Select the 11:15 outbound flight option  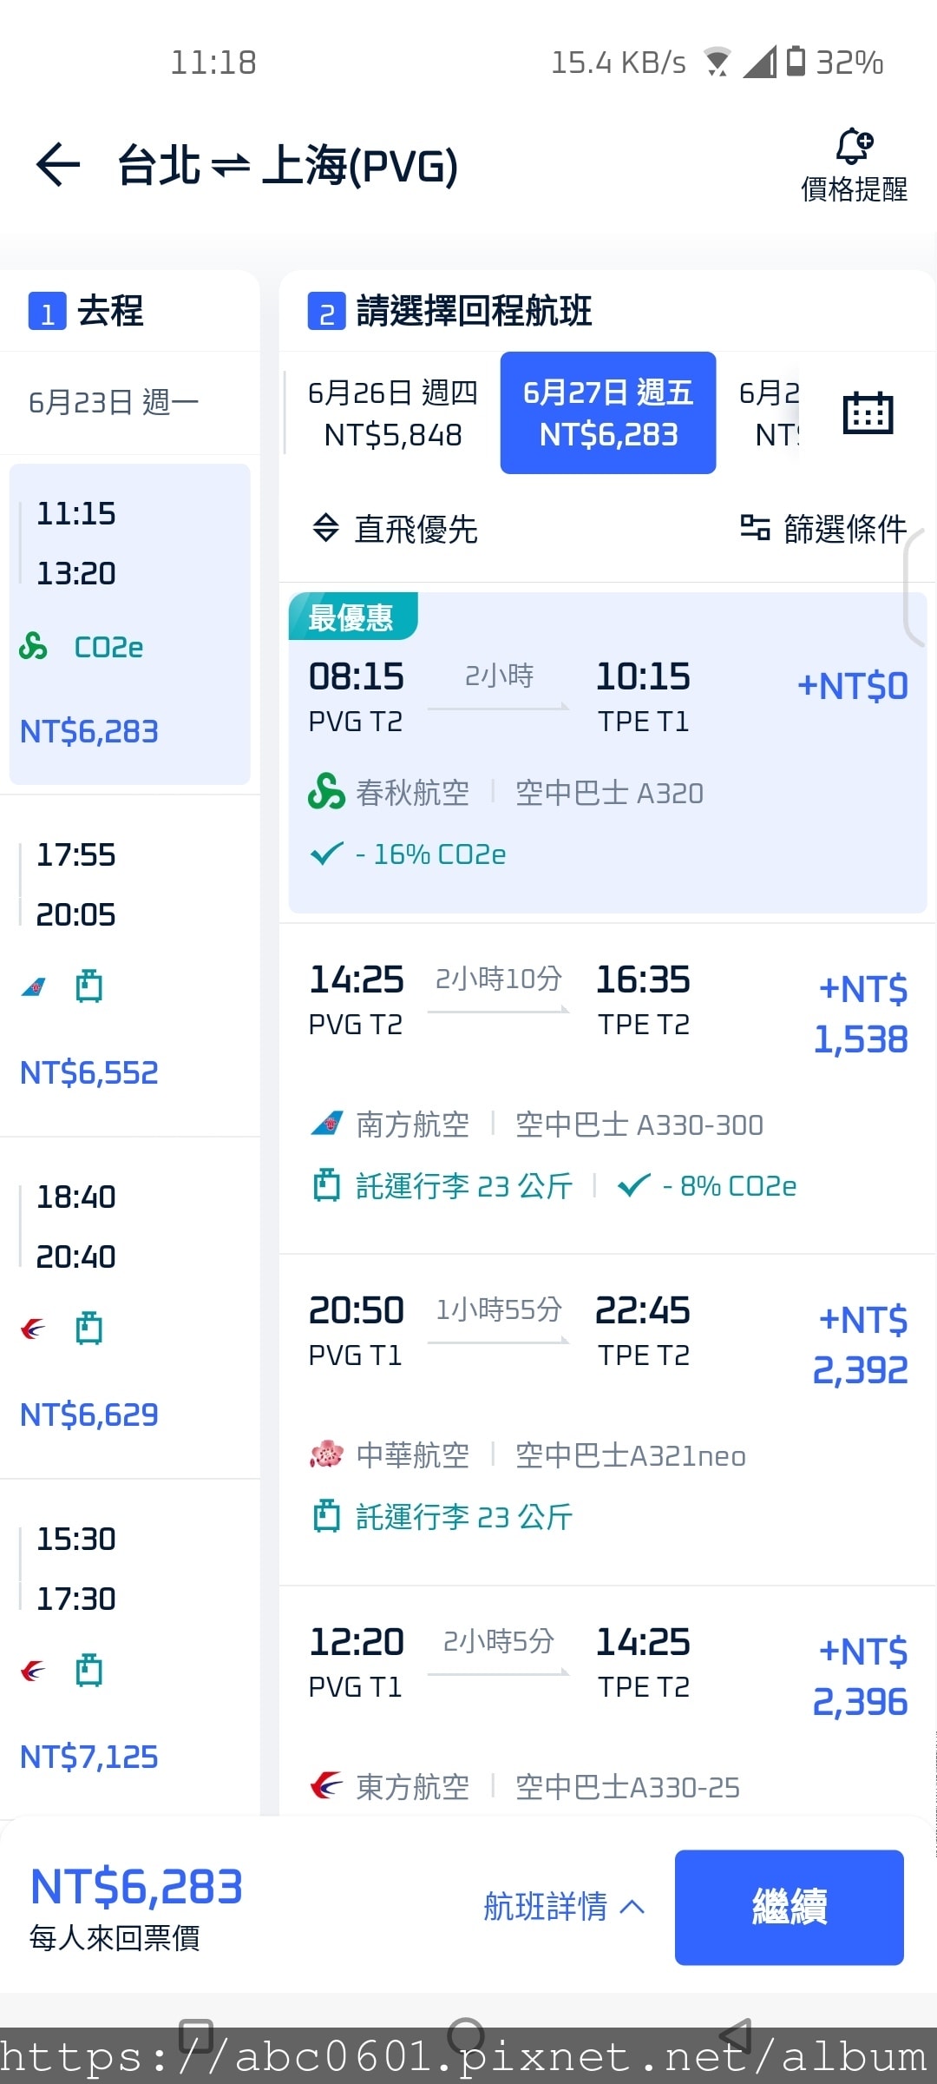130,623
